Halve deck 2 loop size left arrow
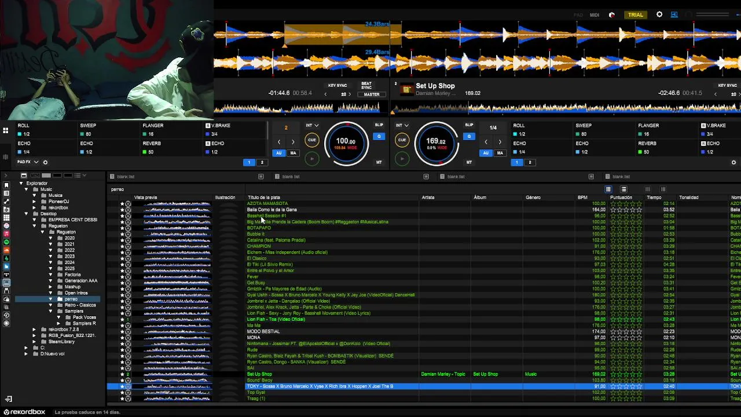This screenshot has height=417, width=741. (486, 142)
